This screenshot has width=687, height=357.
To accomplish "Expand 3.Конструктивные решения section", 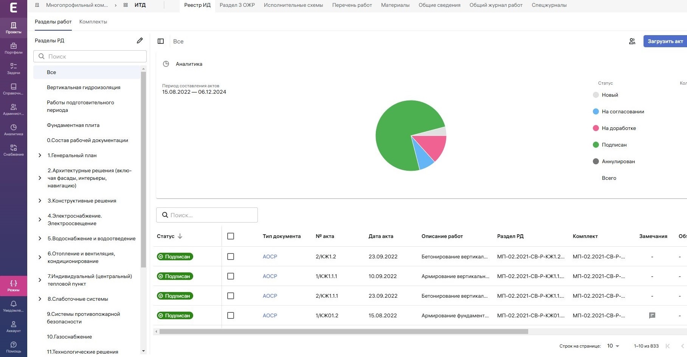I will [x=40, y=201].
